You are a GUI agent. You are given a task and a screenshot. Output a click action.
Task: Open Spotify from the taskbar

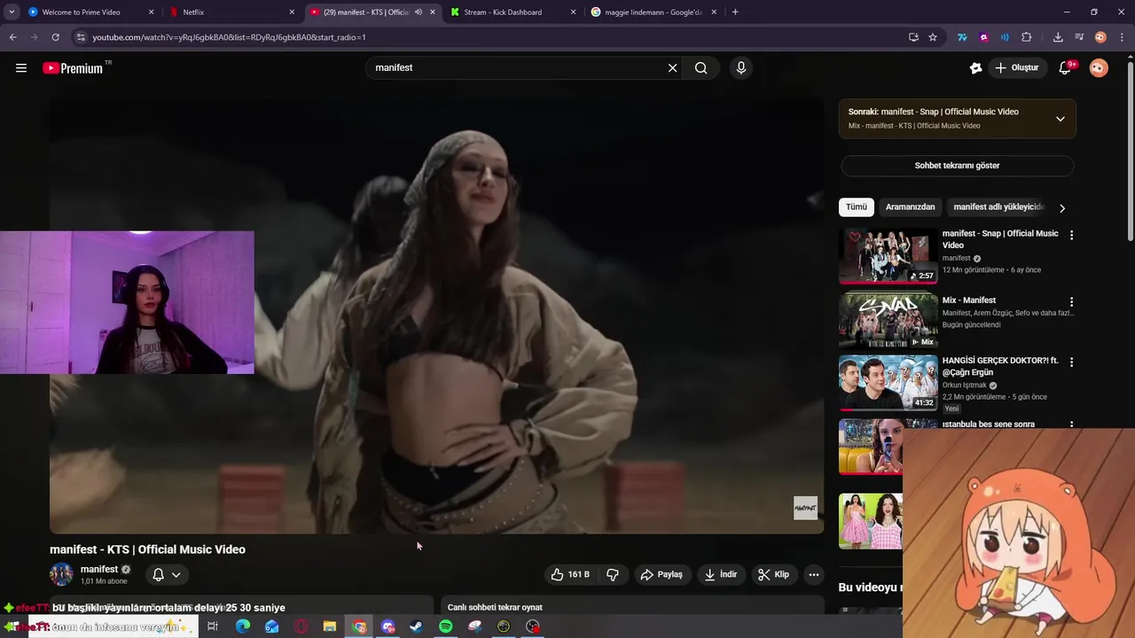446,626
